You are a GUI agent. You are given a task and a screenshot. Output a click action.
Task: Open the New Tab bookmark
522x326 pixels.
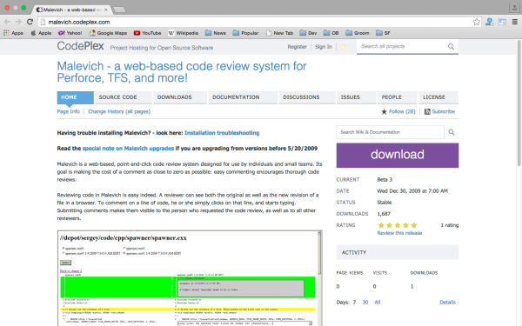click(279, 33)
